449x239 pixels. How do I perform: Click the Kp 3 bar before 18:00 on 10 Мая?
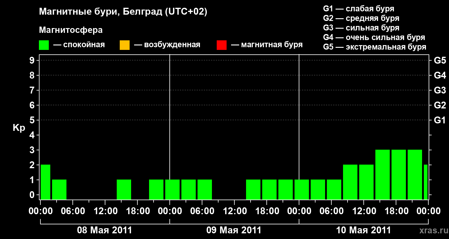(383, 174)
